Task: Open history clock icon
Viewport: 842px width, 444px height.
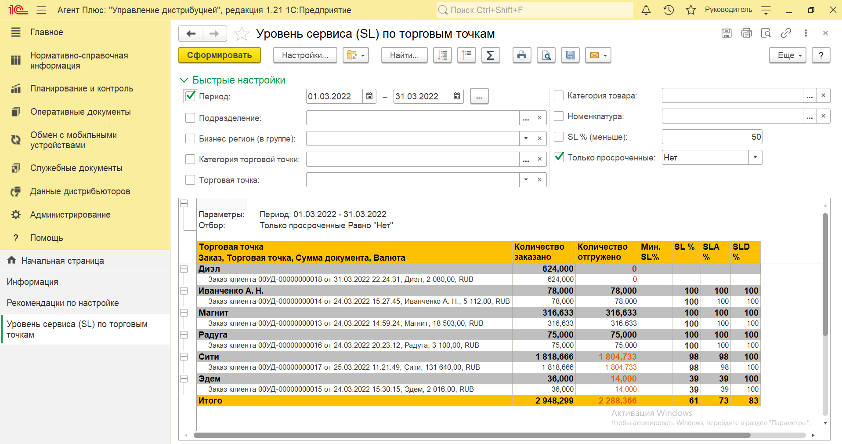Action: pos(669,10)
